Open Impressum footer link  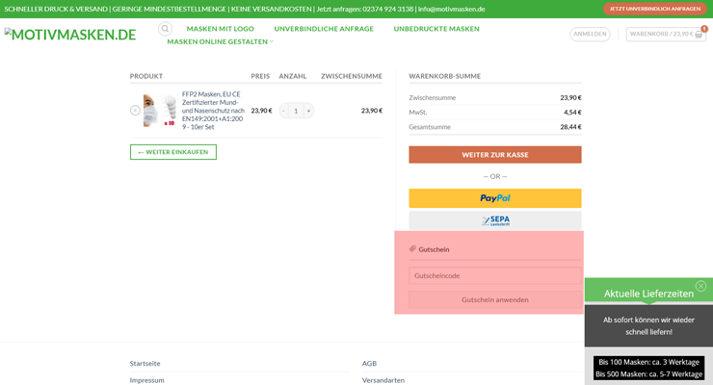pyautogui.click(x=146, y=380)
